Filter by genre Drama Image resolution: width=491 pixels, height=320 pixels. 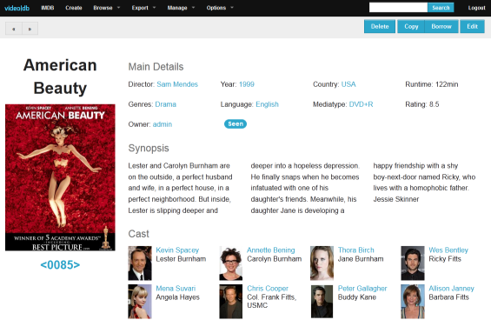pyautogui.click(x=166, y=104)
